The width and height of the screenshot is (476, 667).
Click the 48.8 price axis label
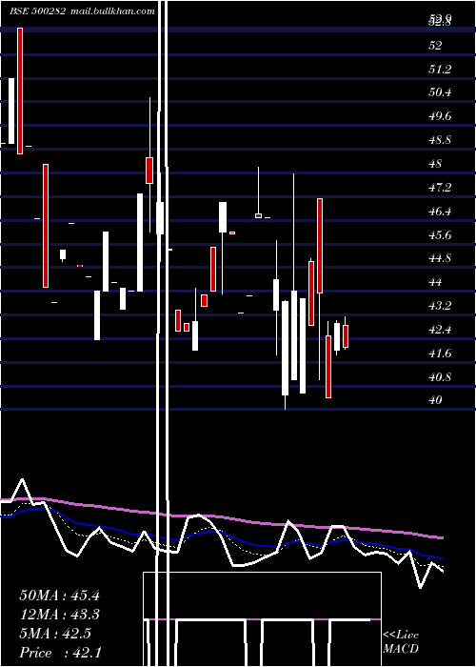pos(440,140)
